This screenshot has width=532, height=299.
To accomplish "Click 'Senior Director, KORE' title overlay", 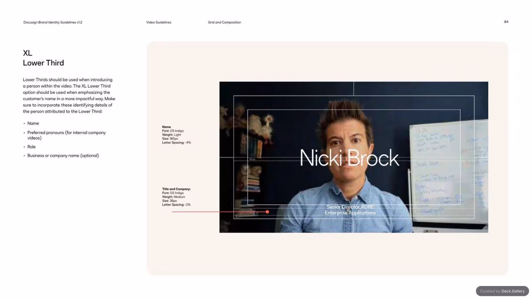I will coord(350,207).
